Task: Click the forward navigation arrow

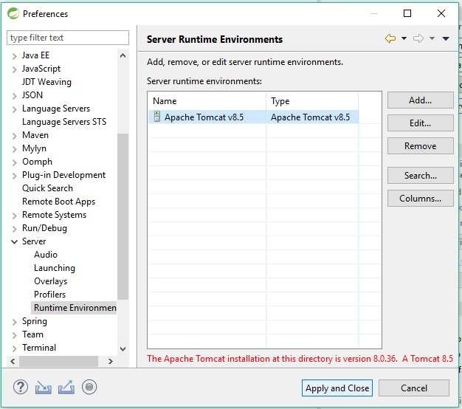Action: pyautogui.click(x=418, y=38)
